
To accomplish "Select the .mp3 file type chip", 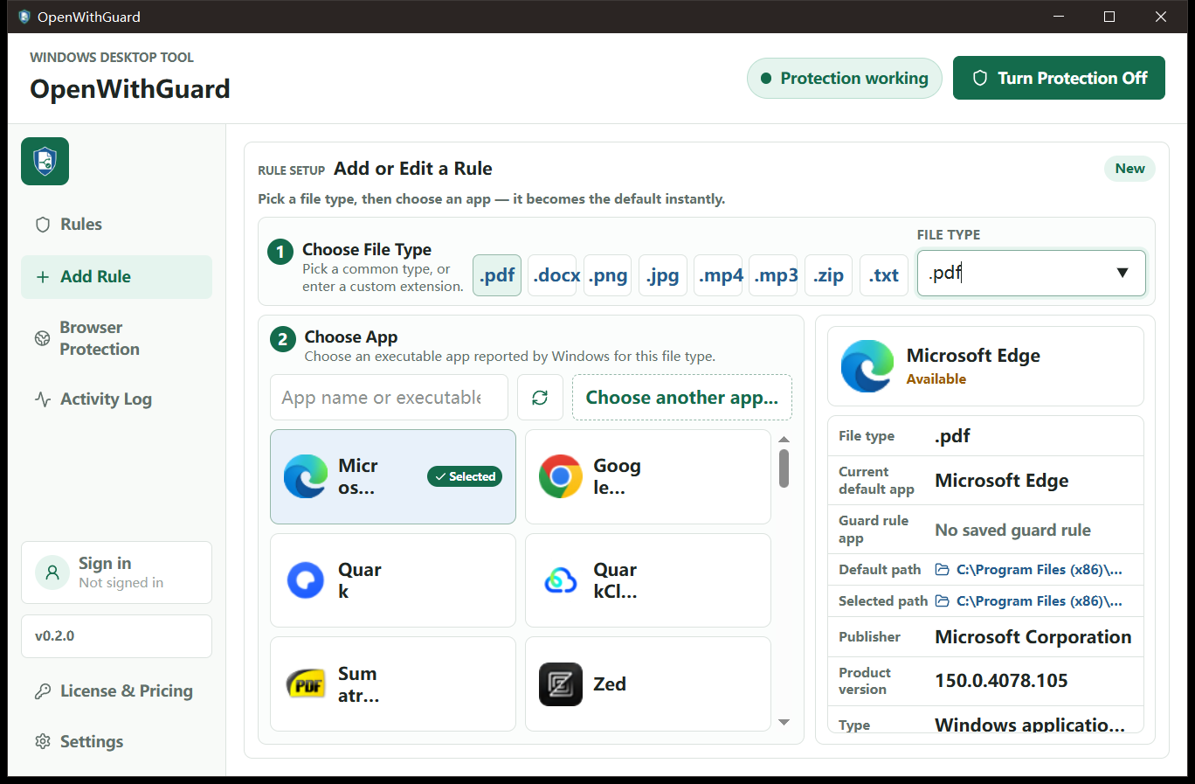I will coord(773,275).
